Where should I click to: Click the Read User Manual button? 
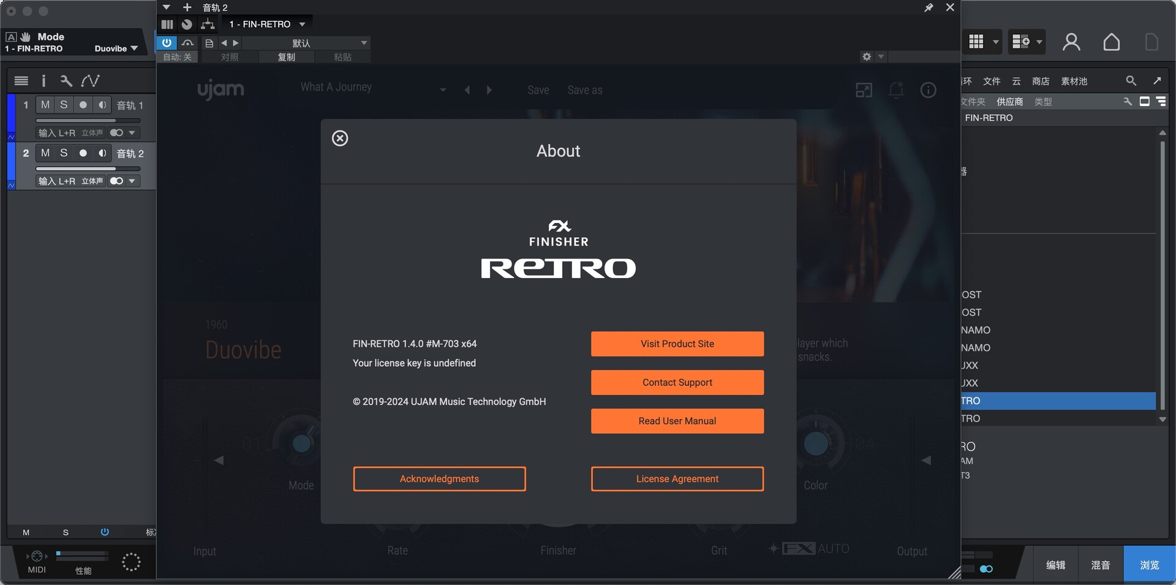coord(677,421)
